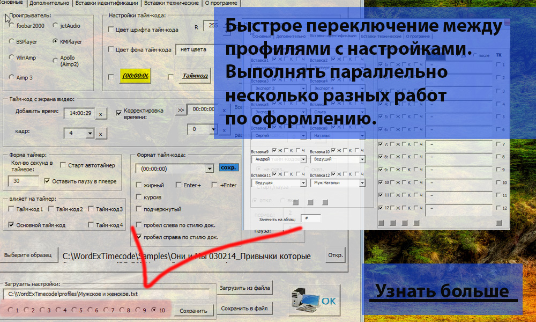The height and width of the screenshot is (322, 536).
Task: Tick the Enter+ checkbox
Action: coord(178,185)
